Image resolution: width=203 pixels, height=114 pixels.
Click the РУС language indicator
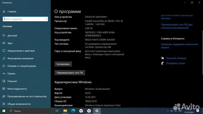click(x=180, y=111)
